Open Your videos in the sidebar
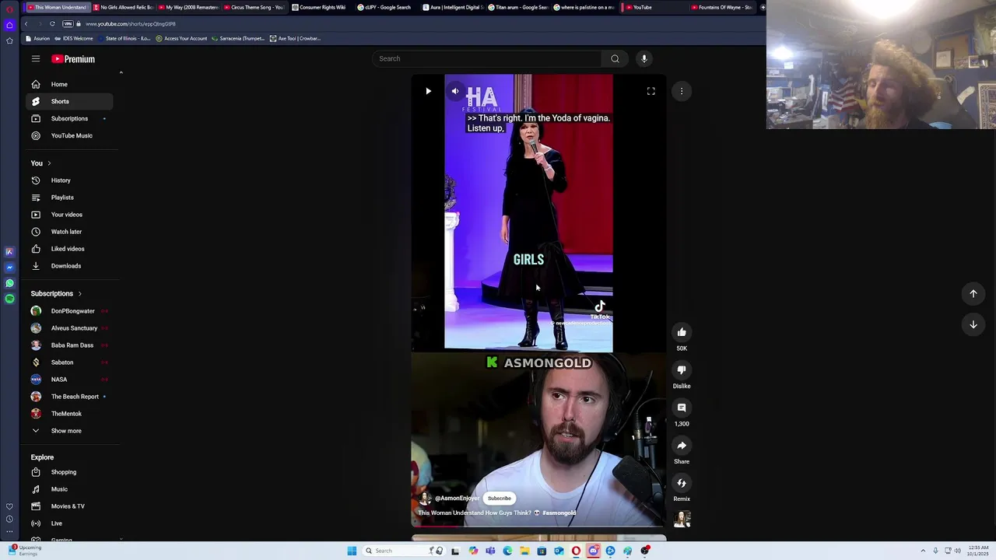The height and width of the screenshot is (560, 996). click(x=69, y=215)
